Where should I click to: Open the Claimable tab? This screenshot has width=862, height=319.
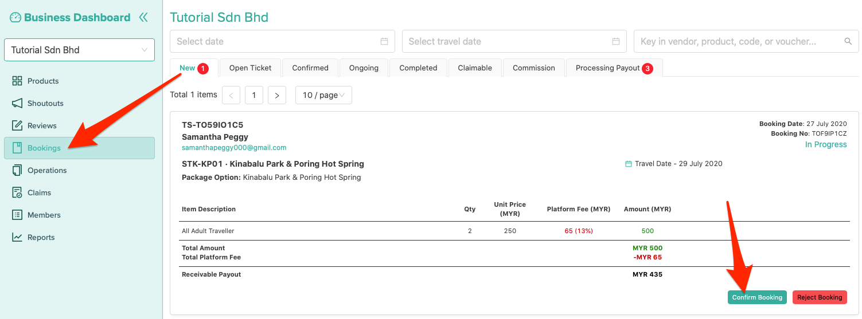point(474,68)
